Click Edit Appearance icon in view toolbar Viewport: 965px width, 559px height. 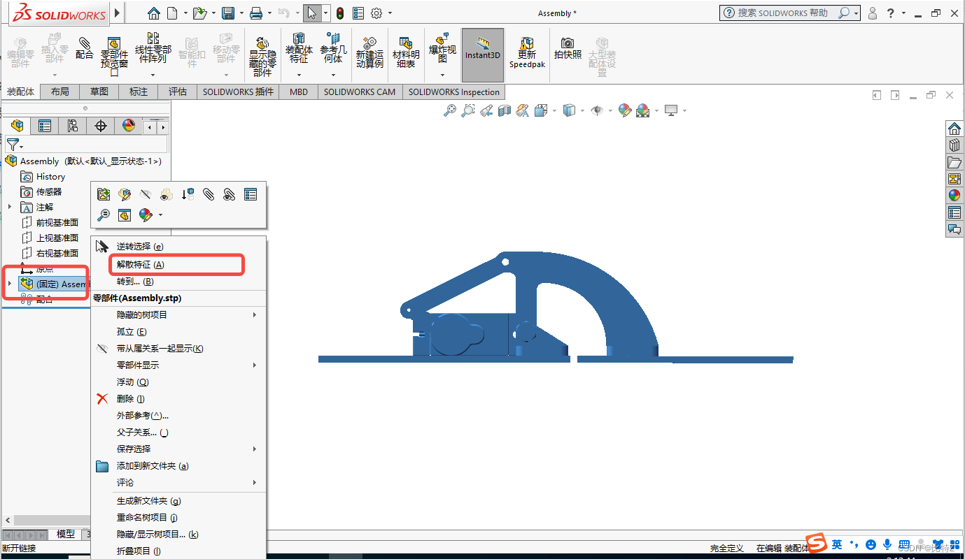click(625, 110)
